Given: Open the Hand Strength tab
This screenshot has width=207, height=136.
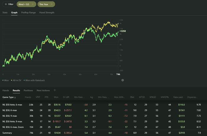Looking at the screenshot, I should 47,13.
